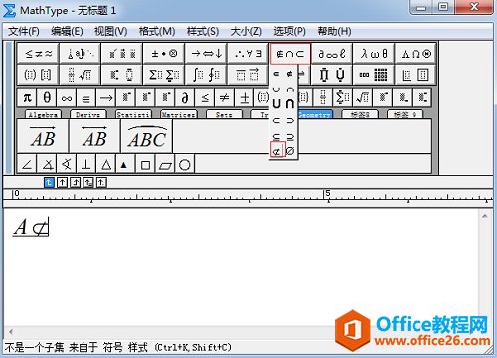
Task: Insert the hollow triangle symbol
Action: tap(106, 164)
